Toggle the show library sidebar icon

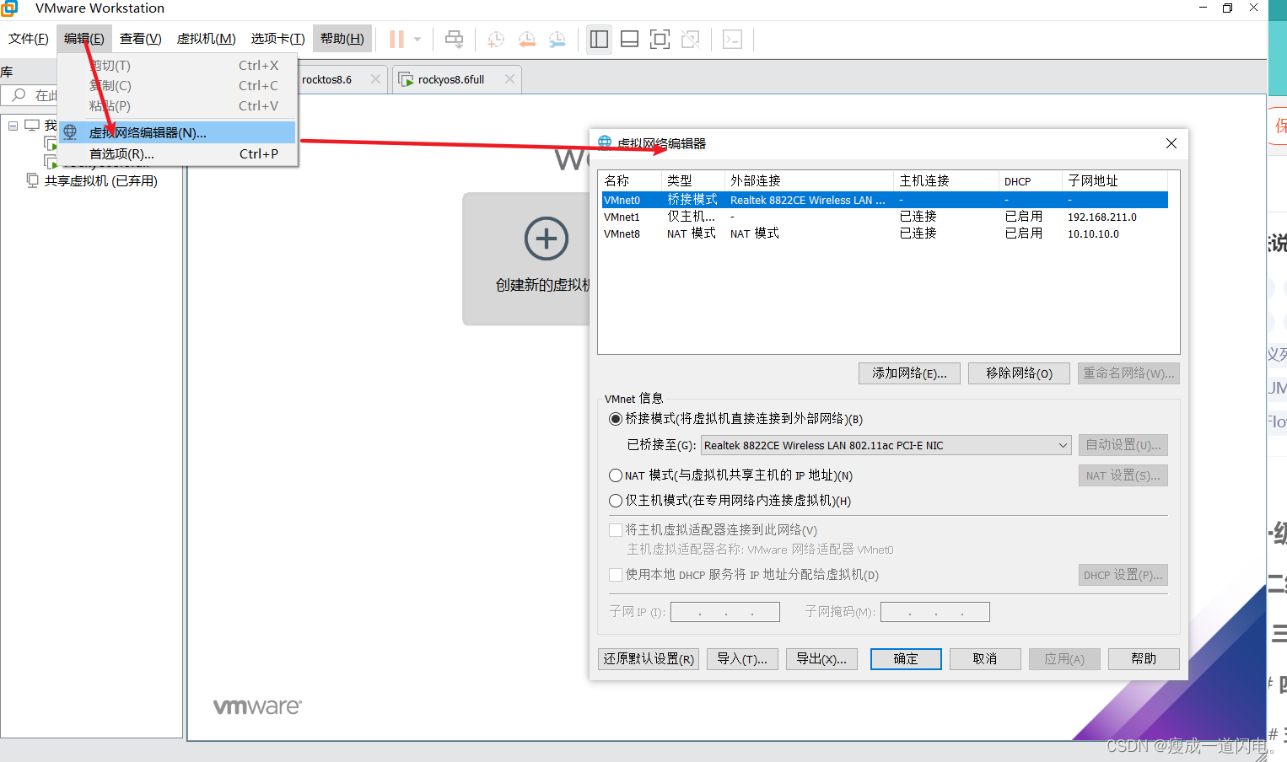coord(599,39)
